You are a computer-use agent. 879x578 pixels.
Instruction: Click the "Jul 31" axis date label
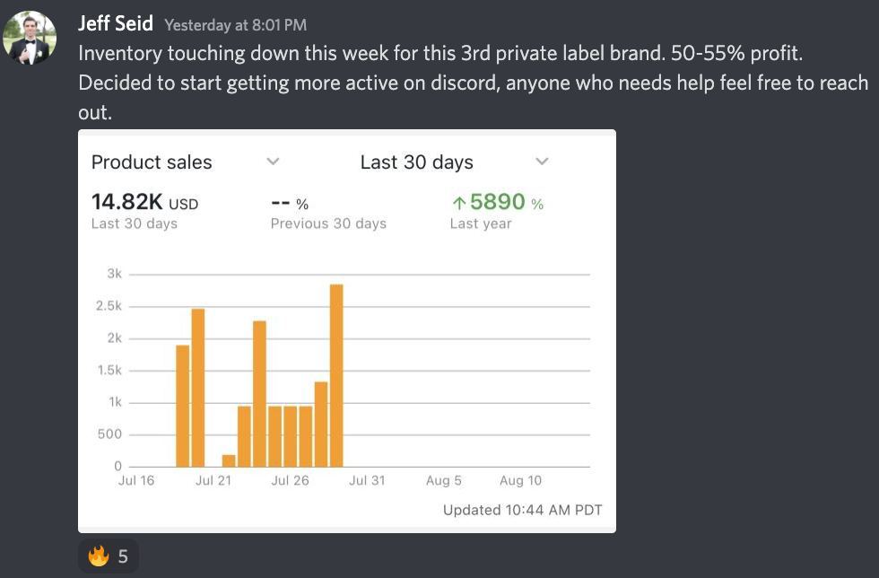(367, 481)
